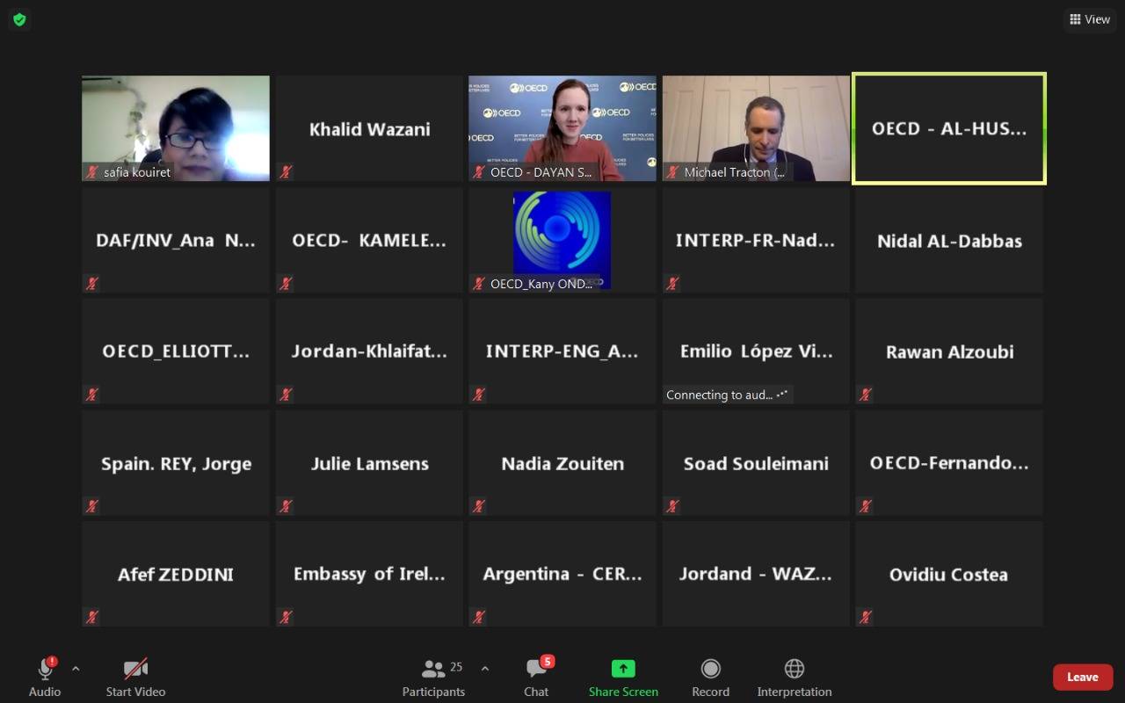
Task: Expand the participants options arrow
Action: (x=484, y=669)
